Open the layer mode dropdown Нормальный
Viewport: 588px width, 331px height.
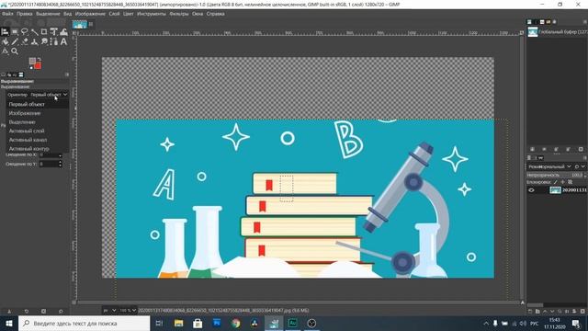549,166
